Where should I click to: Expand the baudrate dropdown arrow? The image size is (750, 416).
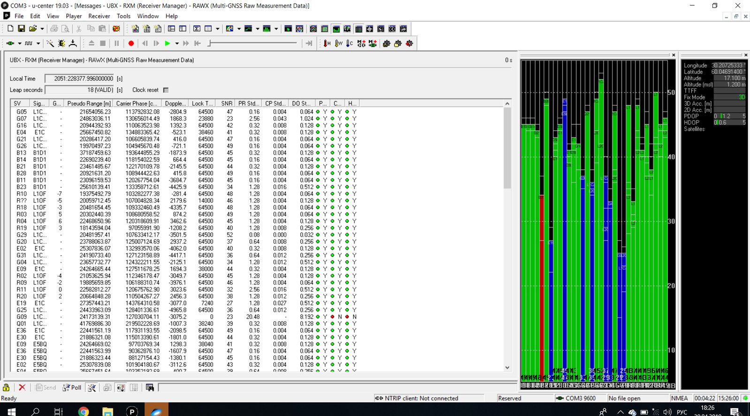pyautogui.click(x=38, y=43)
